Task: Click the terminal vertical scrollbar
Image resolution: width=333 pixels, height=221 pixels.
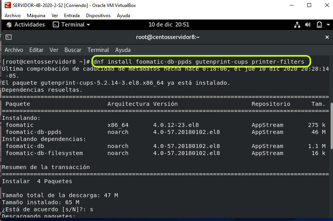Action: [331, 126]
